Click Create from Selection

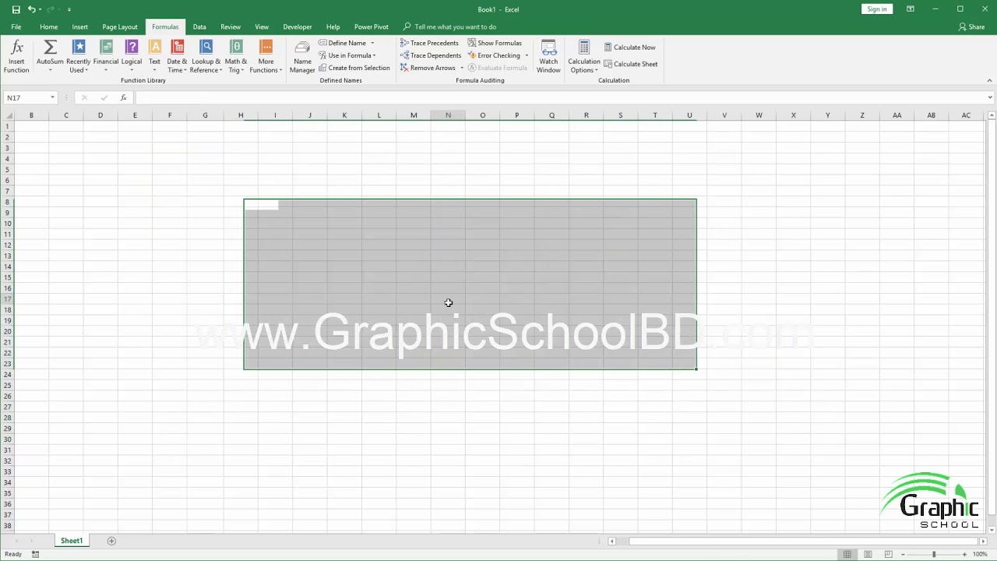[354, 68]
